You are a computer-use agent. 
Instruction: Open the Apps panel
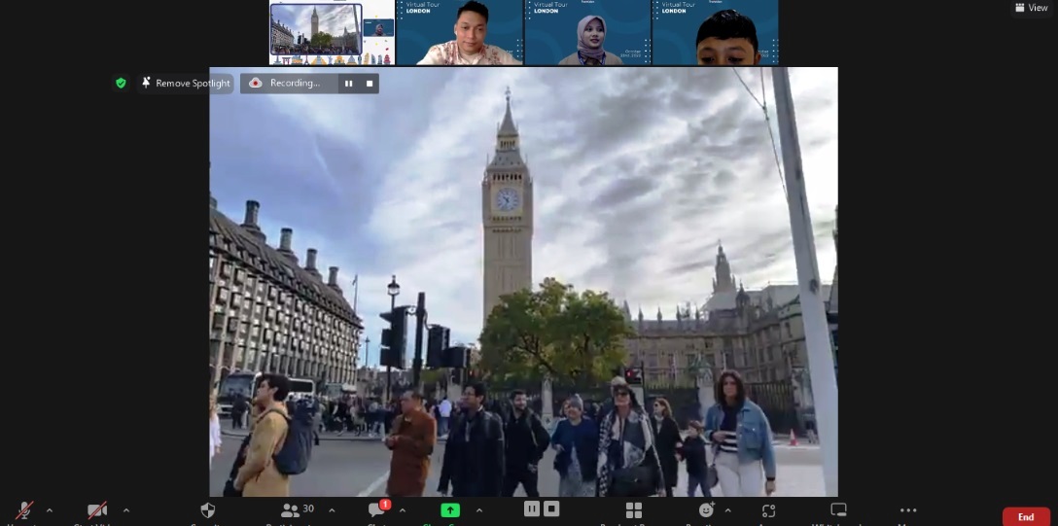[x=768, y=511]
